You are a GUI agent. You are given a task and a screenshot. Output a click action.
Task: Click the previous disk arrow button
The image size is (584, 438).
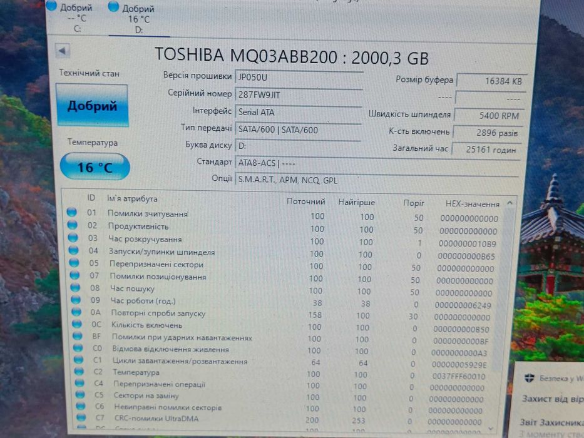(62, 51)
